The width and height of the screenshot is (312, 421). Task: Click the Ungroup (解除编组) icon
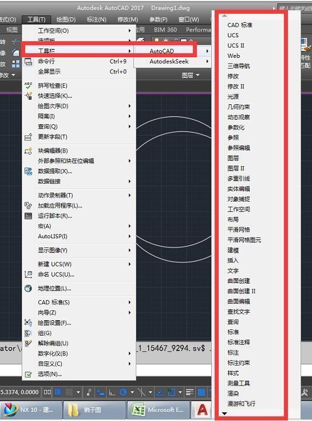tap(28, 344)
